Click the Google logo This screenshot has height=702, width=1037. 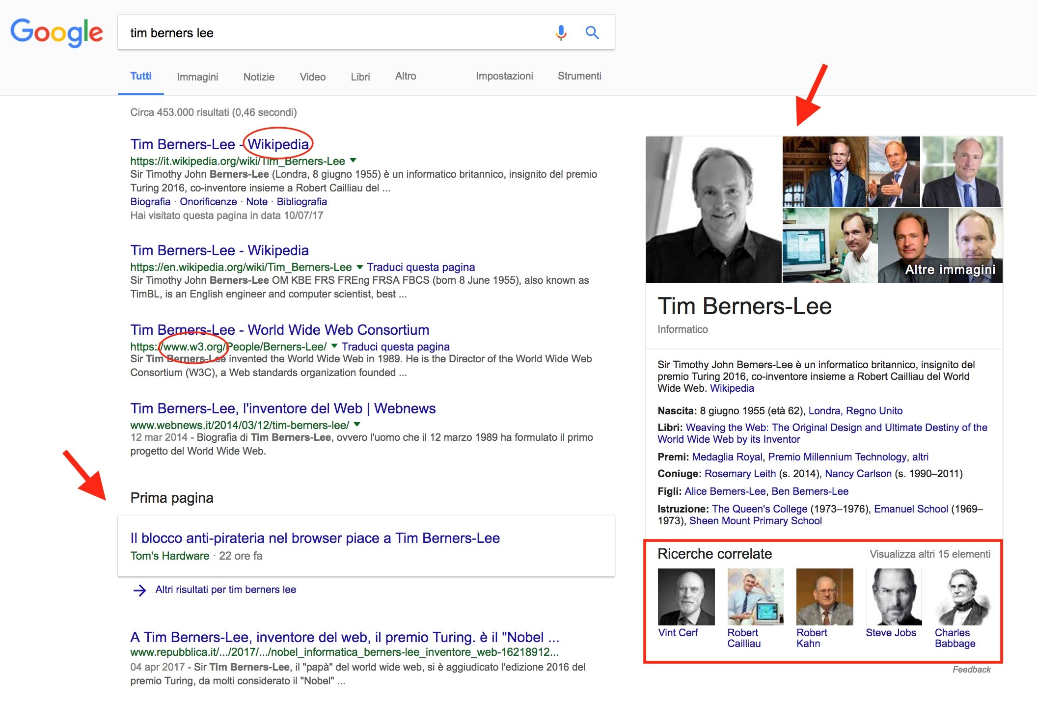coord(57,32)
